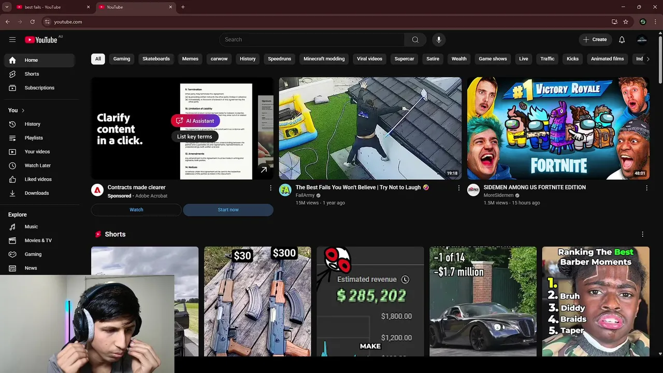Open the Shorts shelf options menu
Image resolution: width=663 pixels, height=373 pixels.
point(642,234)
